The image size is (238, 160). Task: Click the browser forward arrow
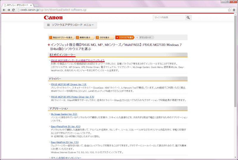click(x=9, y=10)
